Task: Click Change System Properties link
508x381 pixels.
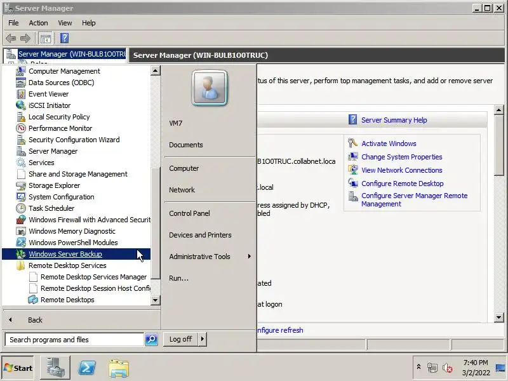Action: pyautogui.click(x=402, y=157)
